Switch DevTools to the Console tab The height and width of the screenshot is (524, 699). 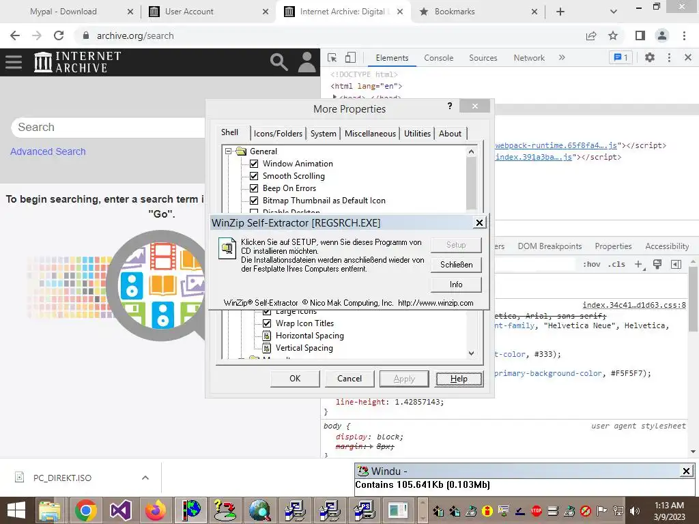tap(439, 58)
